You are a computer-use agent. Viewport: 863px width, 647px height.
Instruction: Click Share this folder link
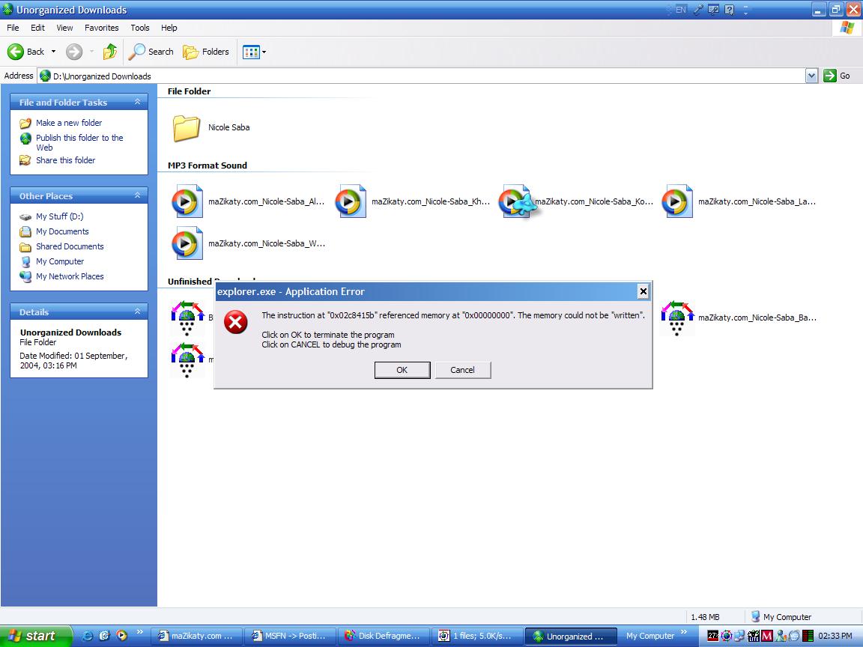[x=65, y=160]
